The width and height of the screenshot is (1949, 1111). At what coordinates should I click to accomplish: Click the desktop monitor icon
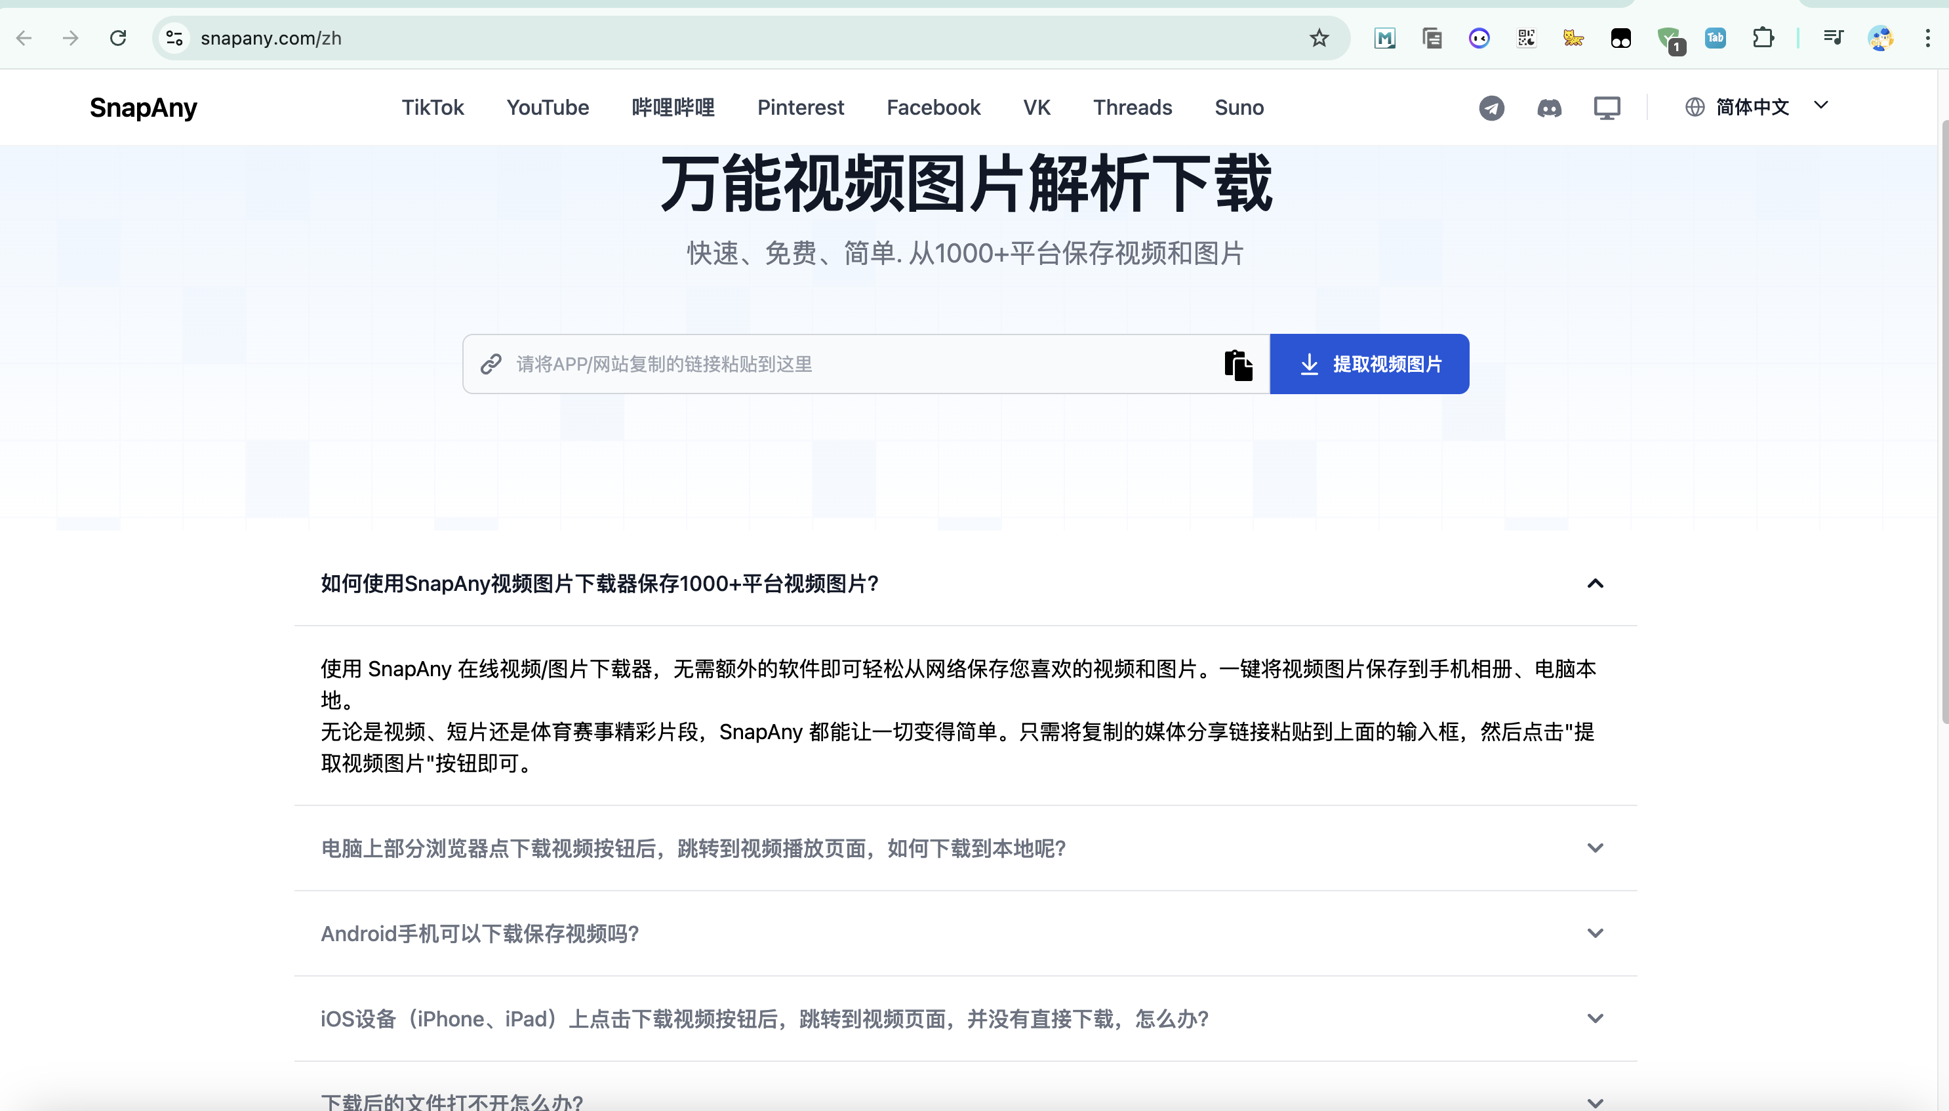[1607, 108]
